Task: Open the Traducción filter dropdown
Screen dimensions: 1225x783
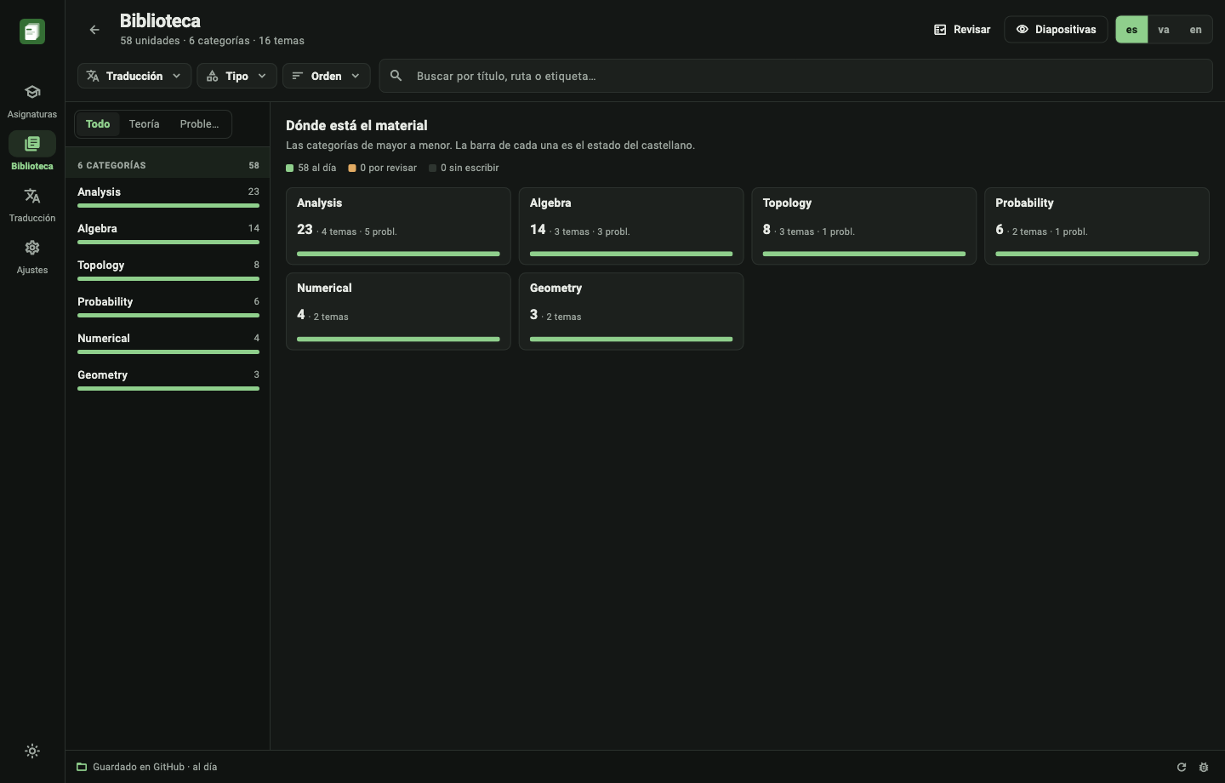Action: click(x=134, y=76)
